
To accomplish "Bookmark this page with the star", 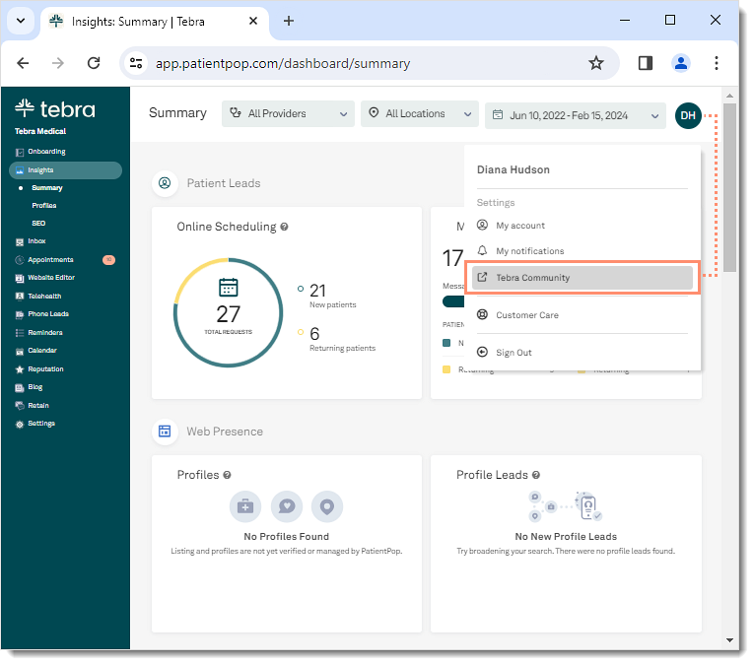I will 596,63.
